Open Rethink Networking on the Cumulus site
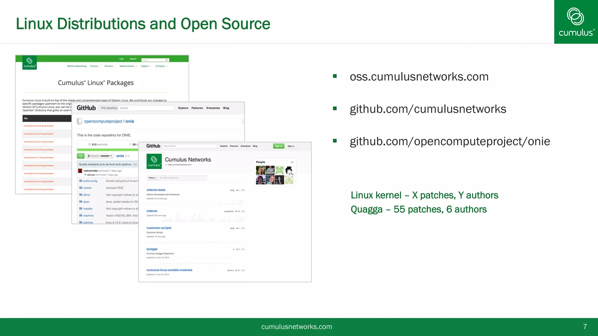 pos(77,66)
